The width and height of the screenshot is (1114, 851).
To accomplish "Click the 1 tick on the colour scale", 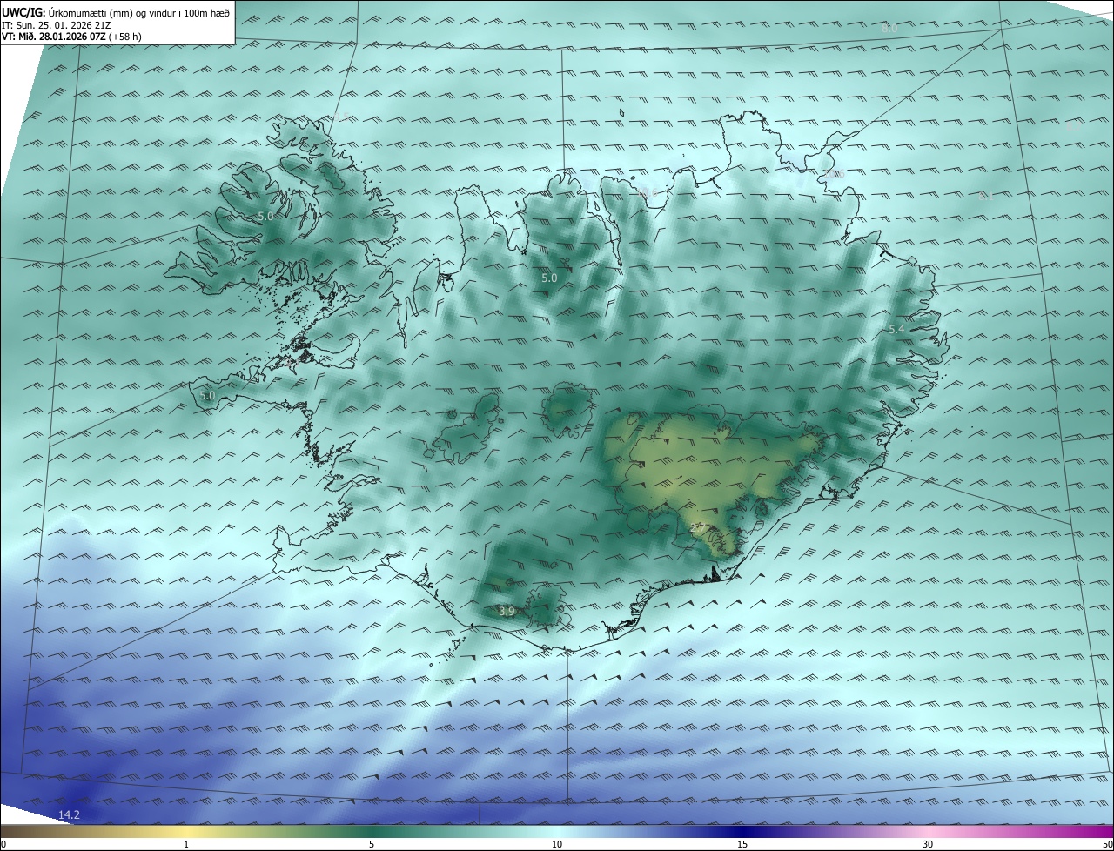I will coord(186,844).
